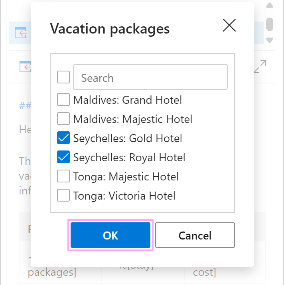Screen dimensions: 284x285
Task: Toggle the select-all checkbox beside Search
Action: (63, 77)
